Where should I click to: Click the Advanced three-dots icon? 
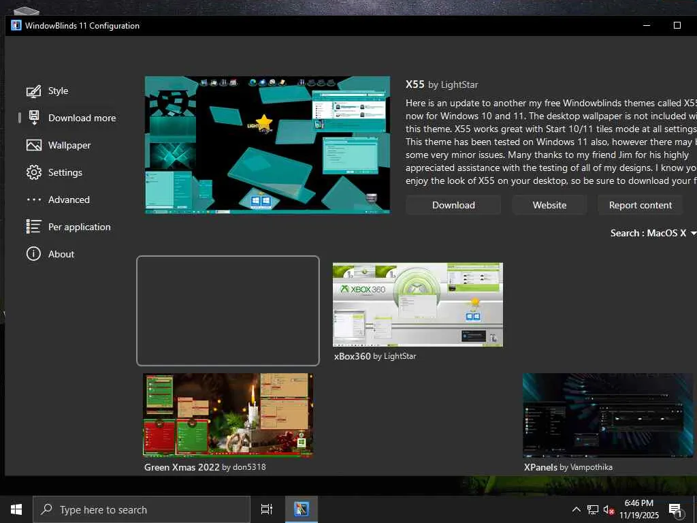(34, 200)
